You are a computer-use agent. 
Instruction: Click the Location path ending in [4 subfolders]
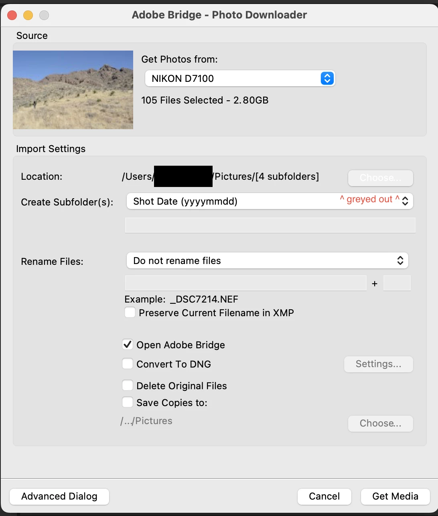click(x=221, y=177)
